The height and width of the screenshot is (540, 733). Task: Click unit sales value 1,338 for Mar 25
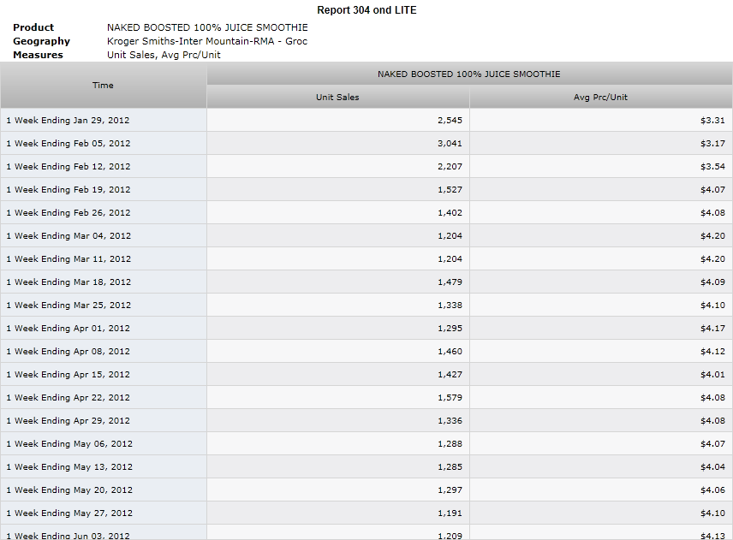pos(450,305)
